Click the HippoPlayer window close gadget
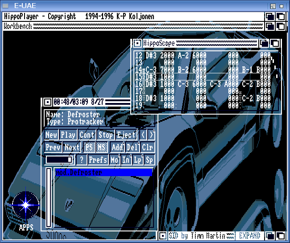 click(x=48, y=102)
